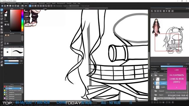Toggle visibility of the selected blue layer
The width and height of the screenshot is (189, 106).
154,83
